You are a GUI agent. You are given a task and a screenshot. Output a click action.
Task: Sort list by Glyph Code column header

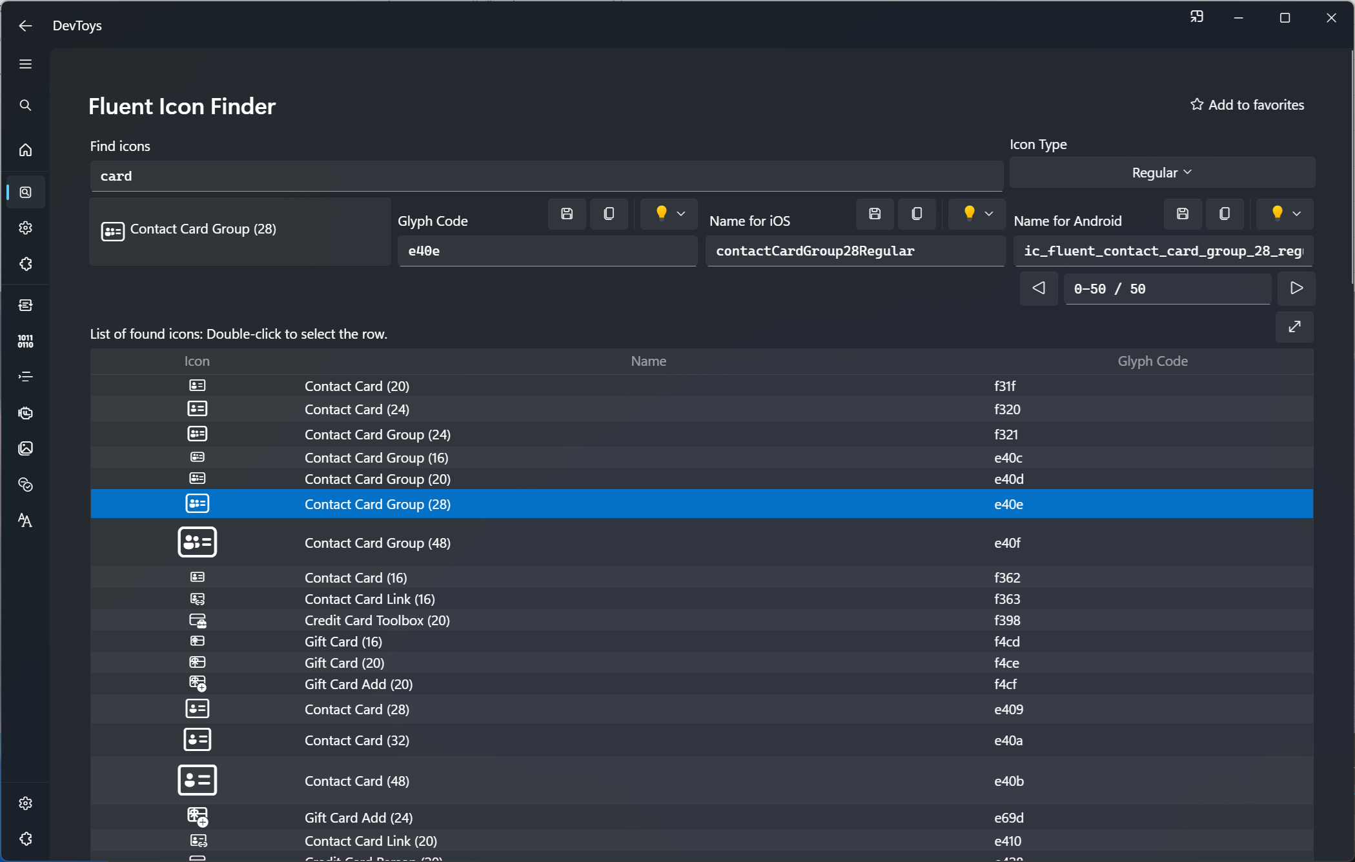click(x=1152, y=361)
